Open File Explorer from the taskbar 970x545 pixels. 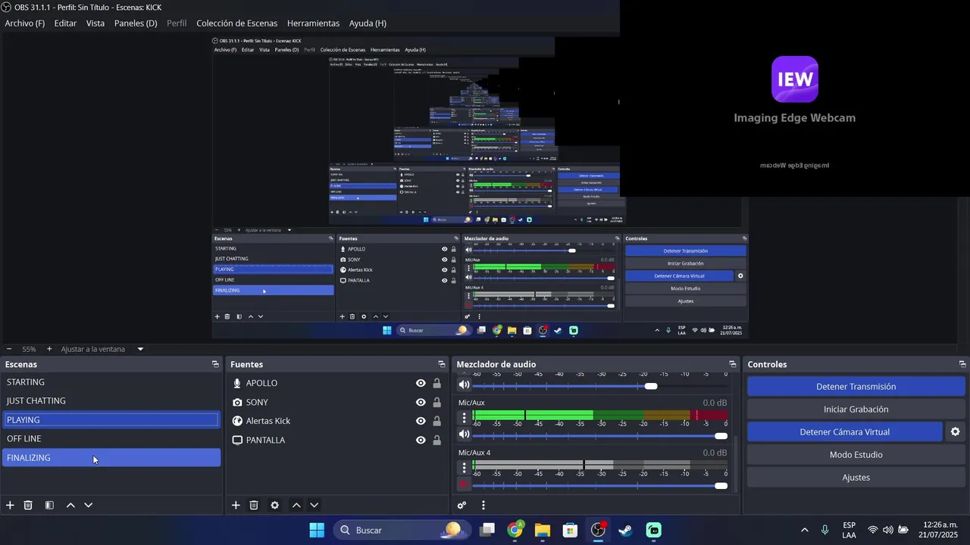[542, 530]
